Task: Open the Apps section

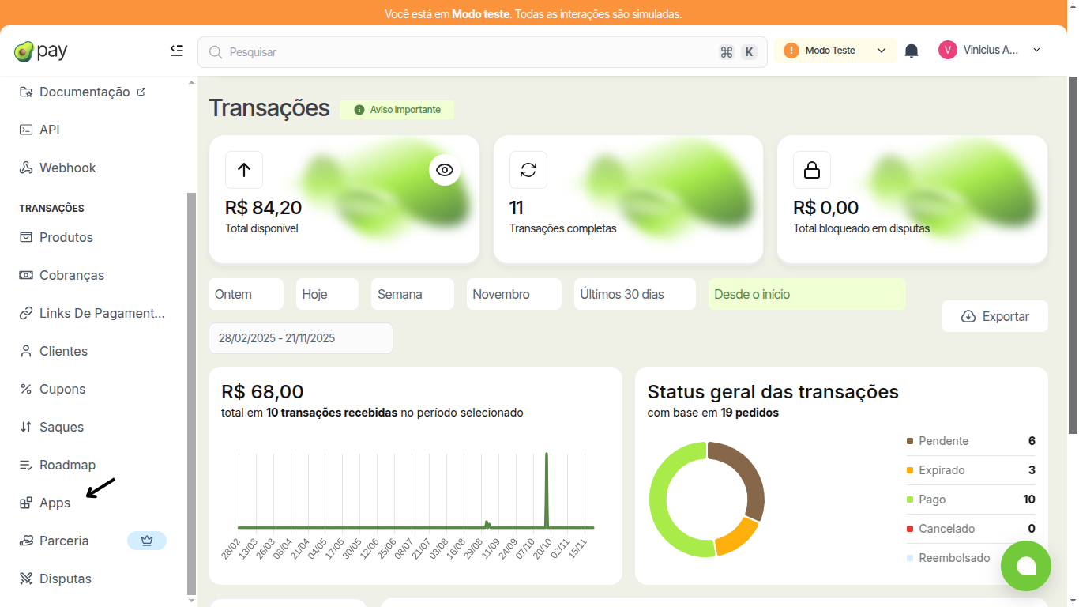Action: coord(54,503)
